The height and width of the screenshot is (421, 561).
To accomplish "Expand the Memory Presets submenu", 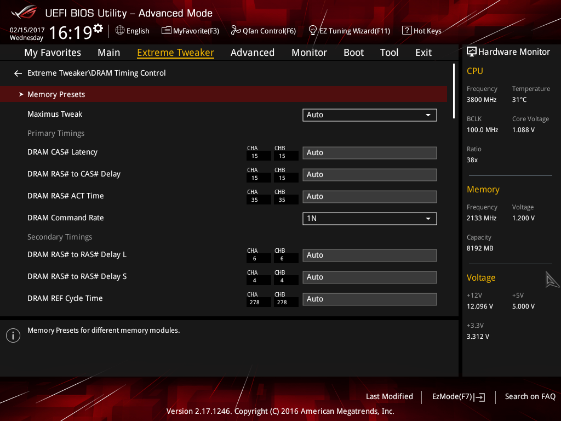I will 56,94.
